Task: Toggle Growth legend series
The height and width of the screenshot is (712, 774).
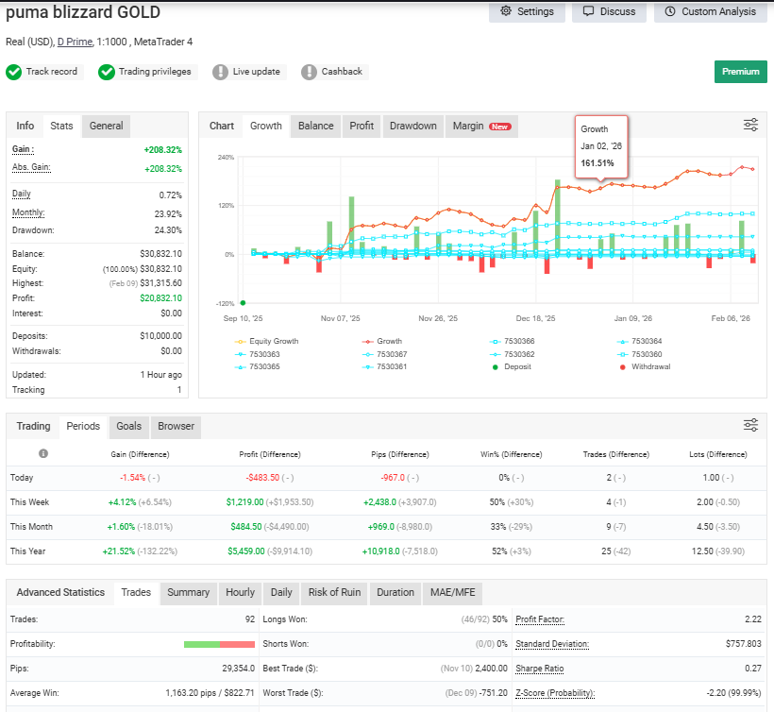Action: 382,341
